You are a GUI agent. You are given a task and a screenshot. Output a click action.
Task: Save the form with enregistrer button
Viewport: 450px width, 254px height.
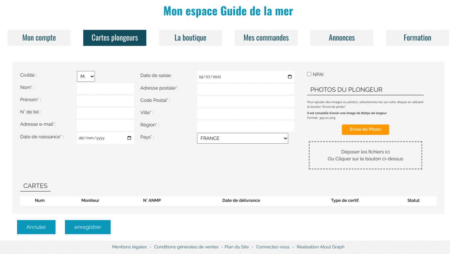click(x=88, y=227)
